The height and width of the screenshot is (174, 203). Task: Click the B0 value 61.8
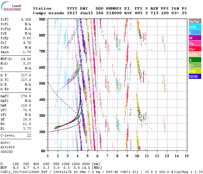click(x=27, y=124)
